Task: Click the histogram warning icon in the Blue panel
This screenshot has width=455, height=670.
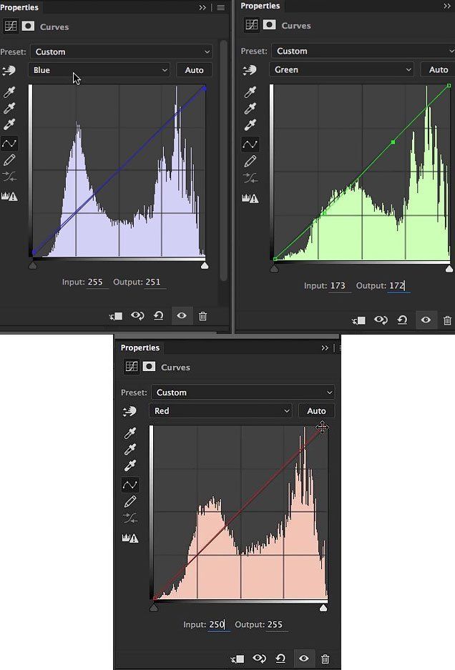Action: click(9, 196)
